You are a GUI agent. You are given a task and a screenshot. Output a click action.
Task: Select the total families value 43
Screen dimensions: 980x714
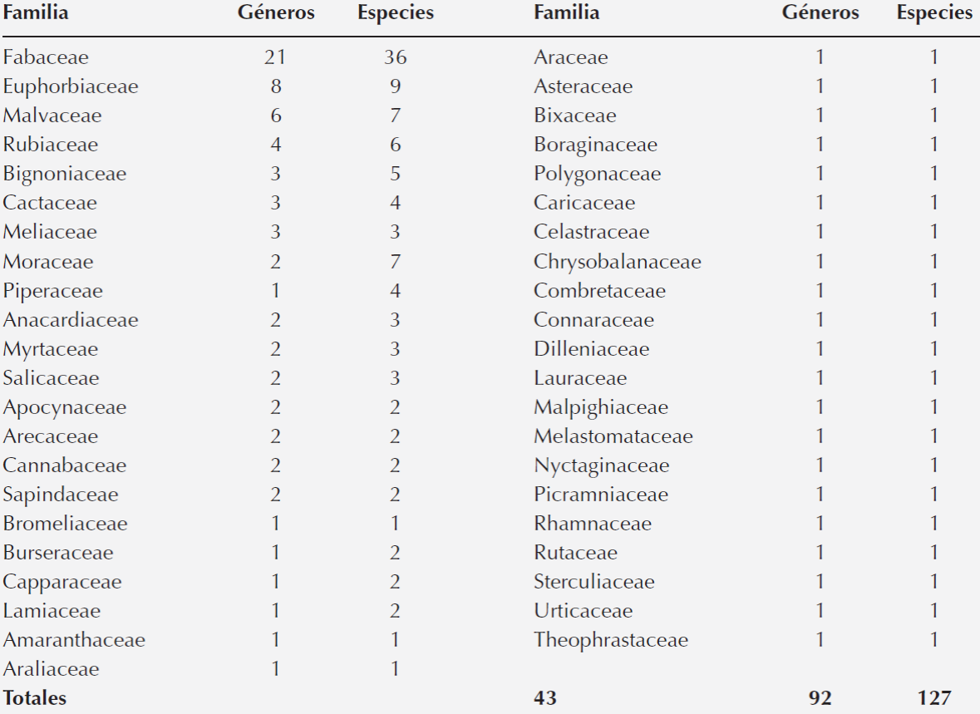545,698
